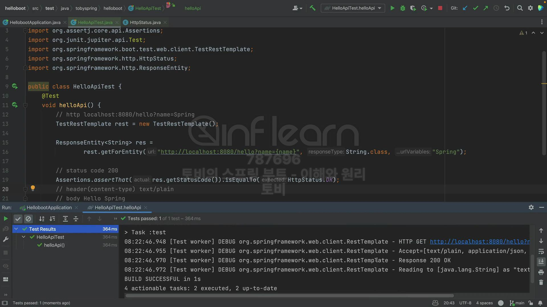
Task: Switch to HellobootApplication run tab
Action: 49,208
